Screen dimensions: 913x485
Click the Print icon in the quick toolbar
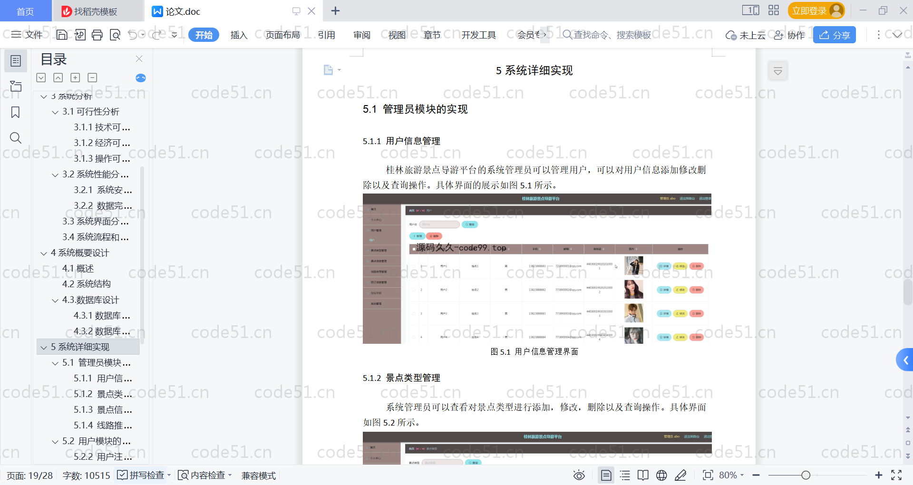coord(97,35)
